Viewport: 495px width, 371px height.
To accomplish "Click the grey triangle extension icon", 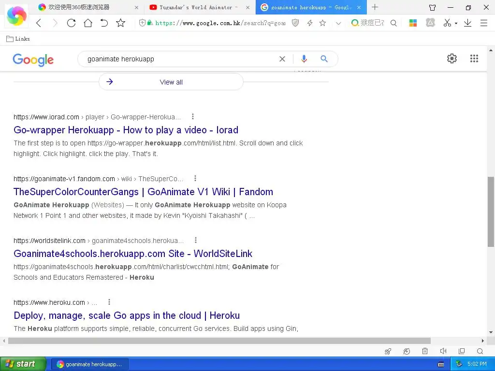I will 430,23.
